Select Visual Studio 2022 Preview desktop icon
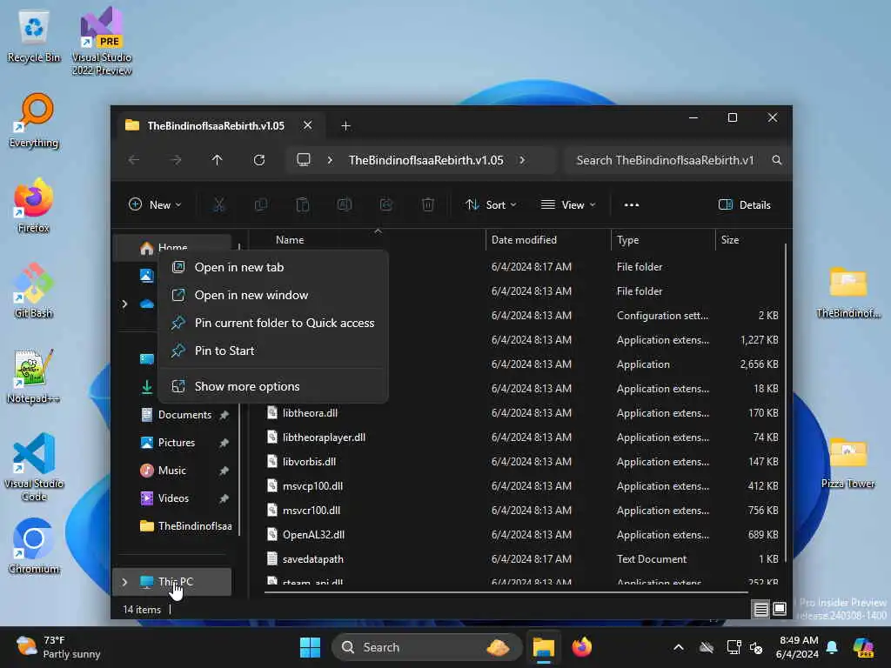The image size is (891, 668). 102,42
